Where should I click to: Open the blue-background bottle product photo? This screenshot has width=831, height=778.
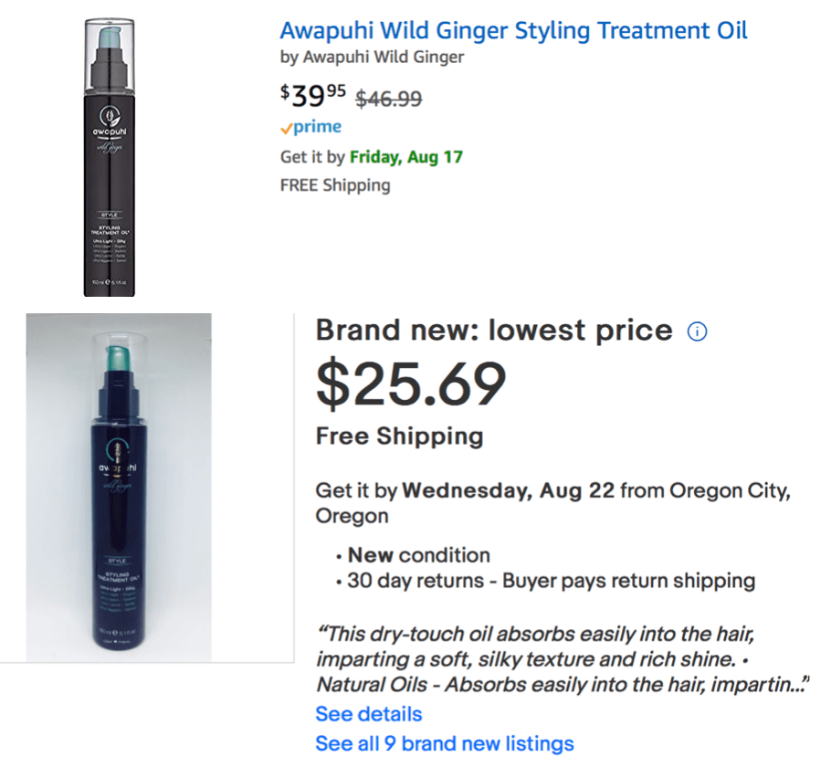click(119, 487)
